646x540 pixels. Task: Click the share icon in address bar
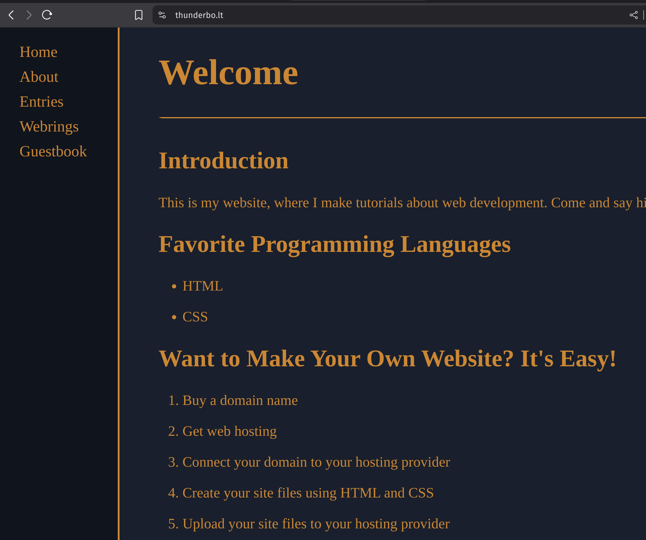[633, 15]
